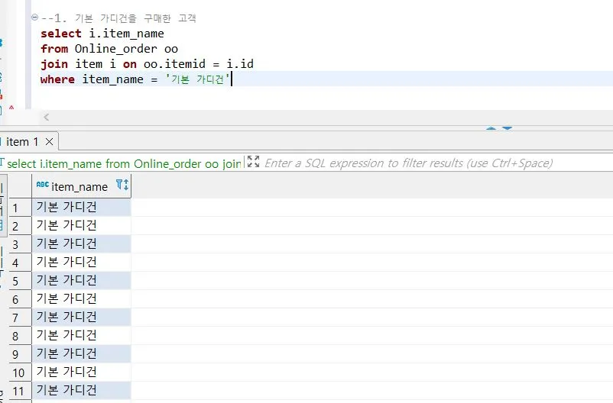Expand the results panel with maximize icon
Viewport: 613px width, 403px height.
tap(253, 161)
